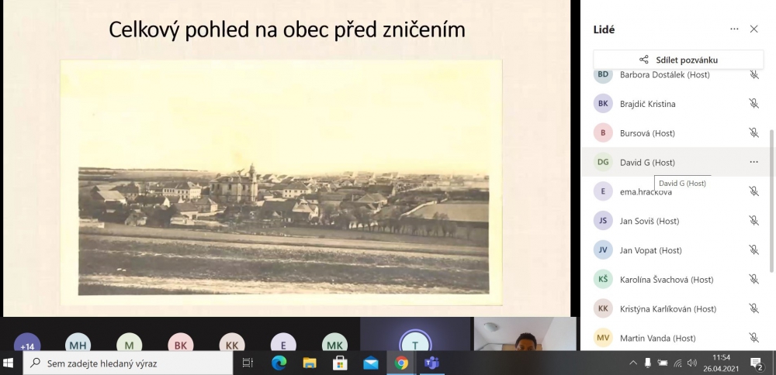Select the BK participant bubble in strip
This screenshot has width=776, height=375.
(x=181, y=342)
